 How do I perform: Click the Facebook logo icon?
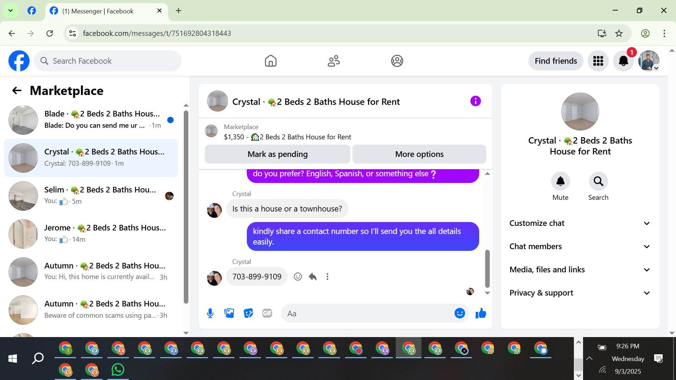click(x=19, y=61)
